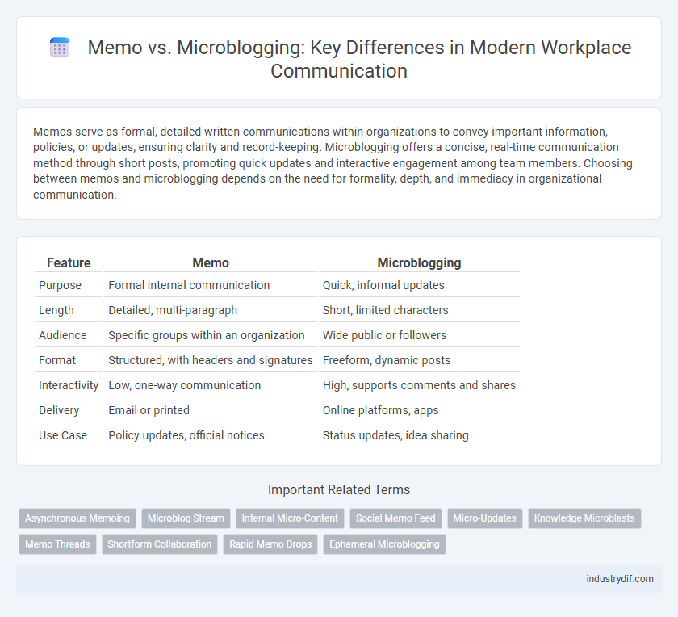
Task: Select the Format row label
Action: pos(57,360)
